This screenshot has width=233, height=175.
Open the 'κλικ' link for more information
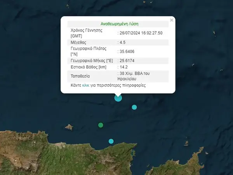point(86,85)
